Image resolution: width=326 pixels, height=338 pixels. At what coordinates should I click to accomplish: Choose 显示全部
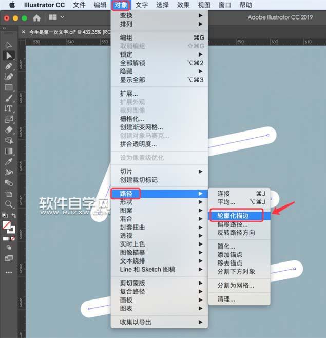point(159,80)
